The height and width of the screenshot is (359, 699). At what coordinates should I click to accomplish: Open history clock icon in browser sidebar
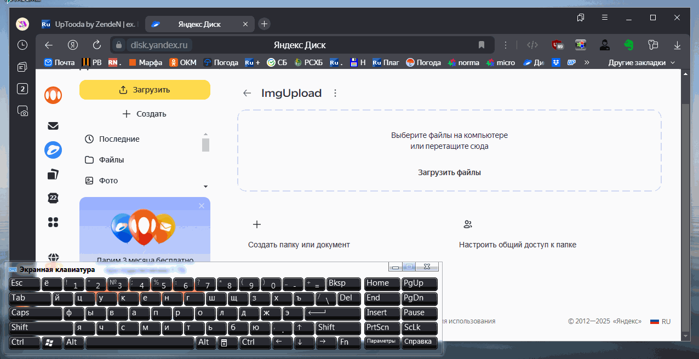tap(22, 45)
